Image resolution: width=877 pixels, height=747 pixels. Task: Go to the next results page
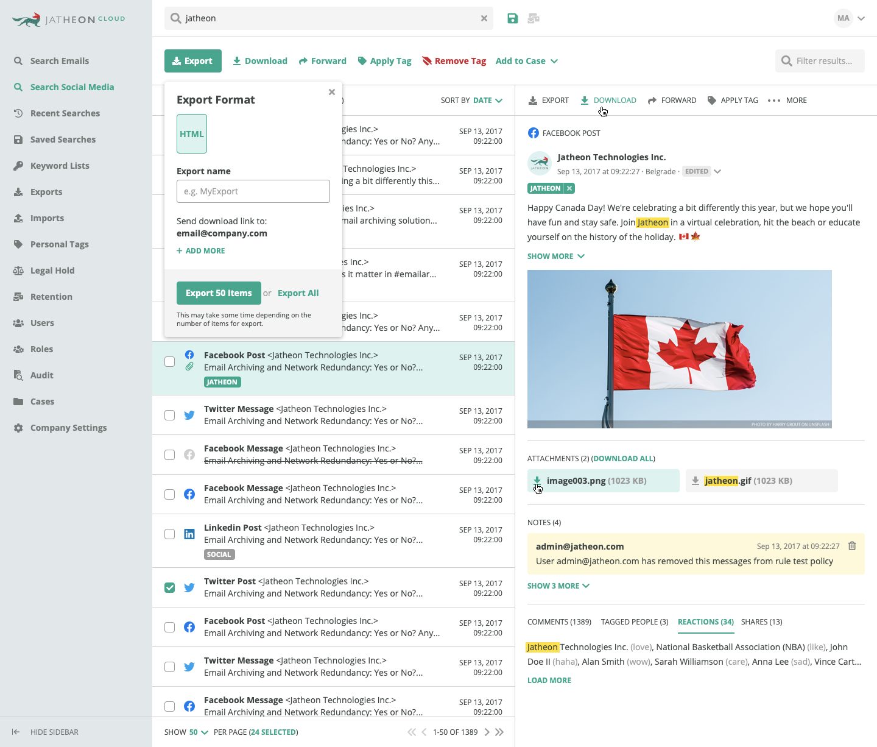click(x=487, y=732)
